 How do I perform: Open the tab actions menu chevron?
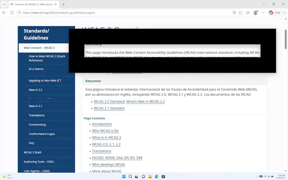pyautogui.click(x=4, y=4)
